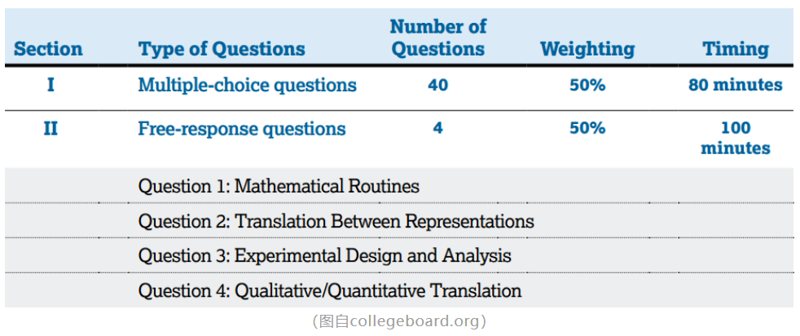
Task: Select the Type of Questions header
Action: coord(222,49)
